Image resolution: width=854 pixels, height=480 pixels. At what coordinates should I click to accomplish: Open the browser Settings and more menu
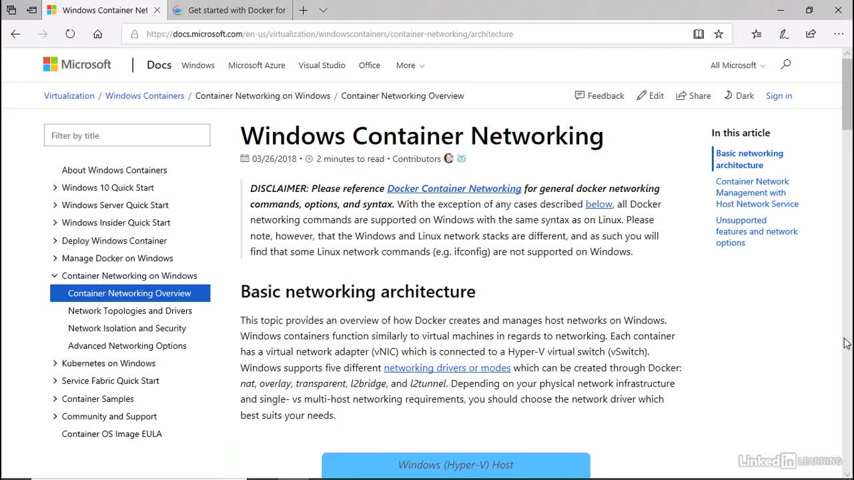pos(839,34)
